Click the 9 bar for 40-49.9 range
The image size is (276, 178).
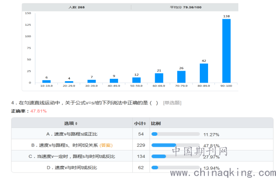pos(114,81)
